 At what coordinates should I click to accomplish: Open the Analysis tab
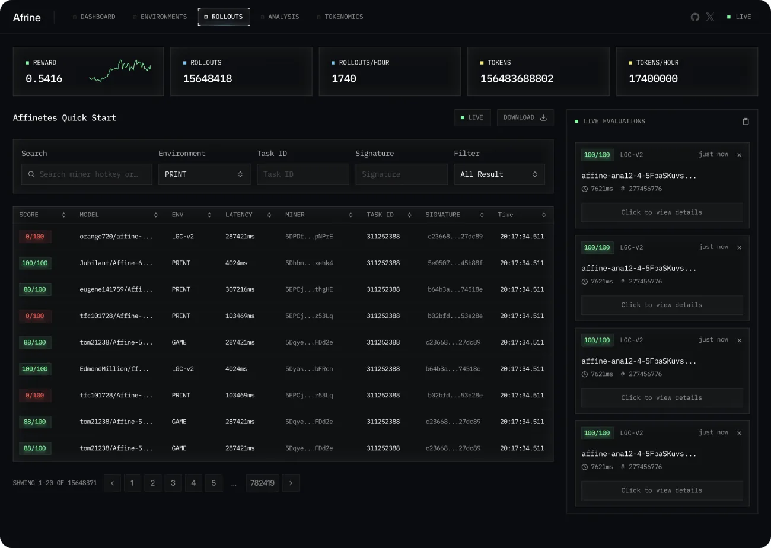(x=280, y=17)
